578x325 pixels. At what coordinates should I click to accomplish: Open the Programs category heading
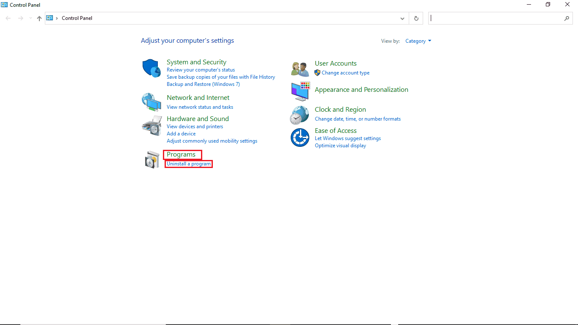coord(181,154)
